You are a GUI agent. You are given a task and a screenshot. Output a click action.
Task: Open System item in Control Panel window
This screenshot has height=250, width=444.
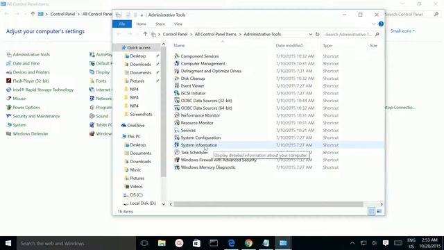click(19, 125)
